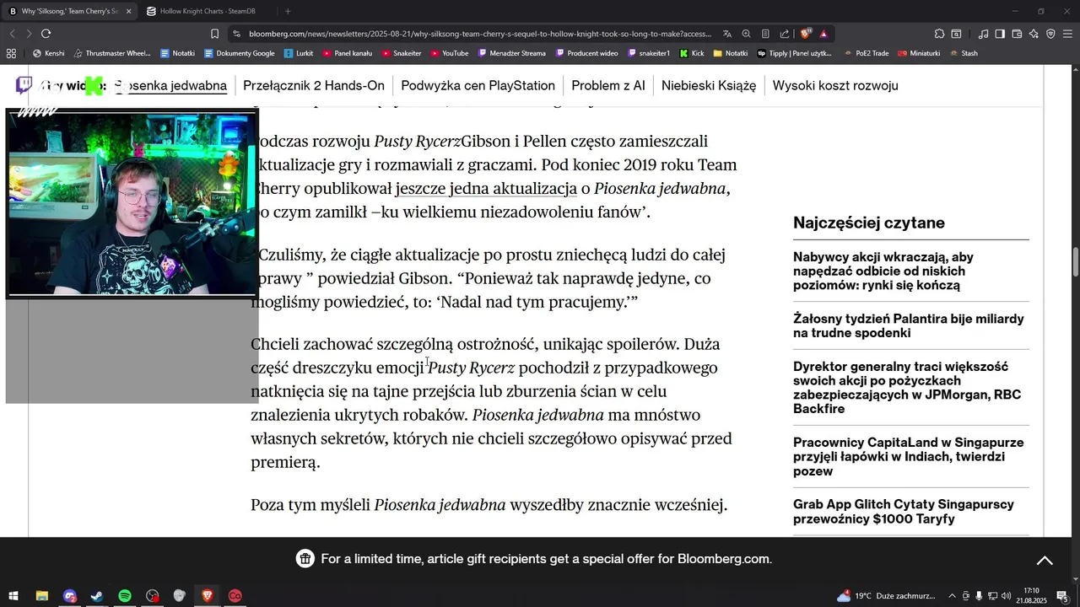Open the apps grid in bookmarks bar
Image resolution: width=1080 pixels, height=607 pixels.
coord(11,53)
